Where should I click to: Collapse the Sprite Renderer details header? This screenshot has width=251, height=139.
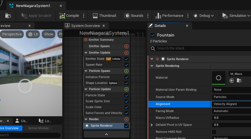pyautogui.click(x=152, y=59)
